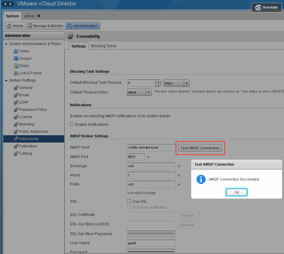Click the Home house icon
This screenshot has width=284, height=254.
9,26
